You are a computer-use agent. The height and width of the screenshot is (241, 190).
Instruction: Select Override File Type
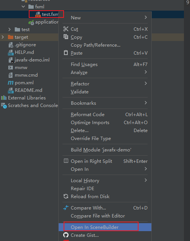click(105, 139)
